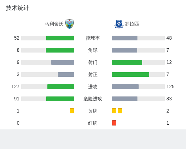This screenshot has width=186, height=149.
Task: Open the 马利舍沃 team name link
Action: click(x=54, y=24)
